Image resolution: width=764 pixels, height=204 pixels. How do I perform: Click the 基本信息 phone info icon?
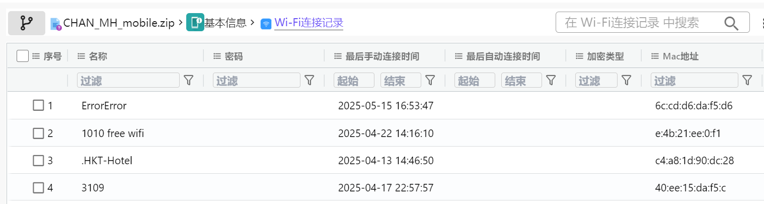coord(195,23)
